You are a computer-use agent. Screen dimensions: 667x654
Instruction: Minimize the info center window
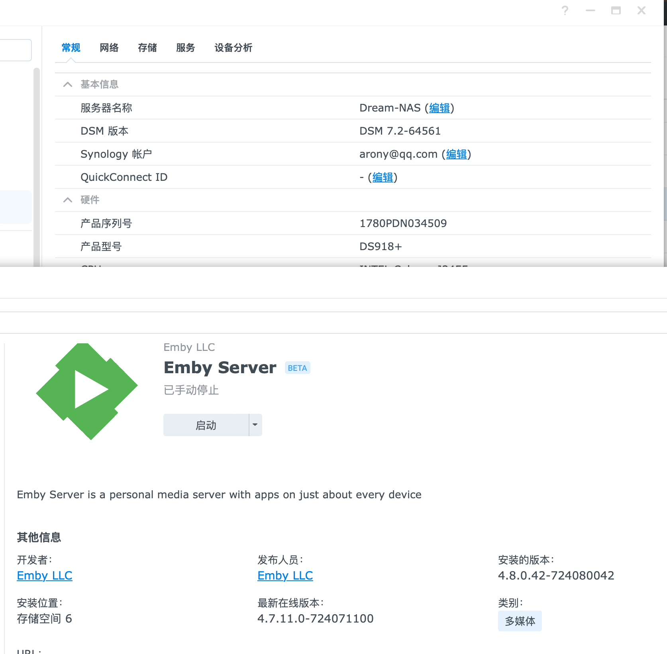pos(590,11)
